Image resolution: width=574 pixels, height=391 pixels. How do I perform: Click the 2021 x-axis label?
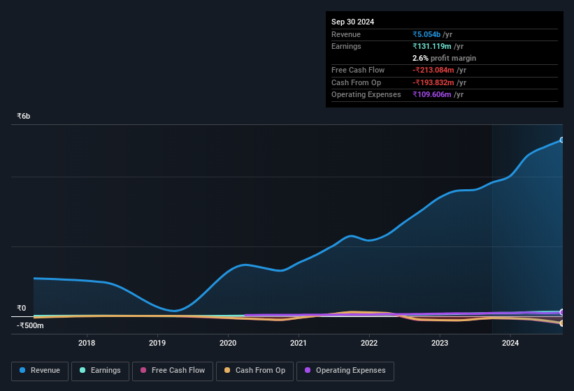click(x=299, y=343)
